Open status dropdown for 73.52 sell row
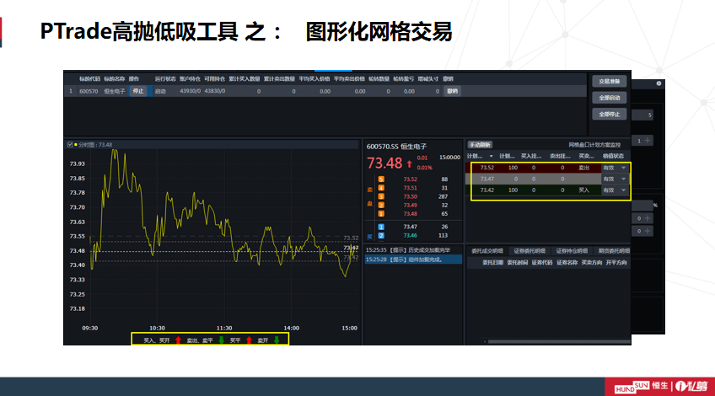This screenshot has width=715, height=396. 624,168
